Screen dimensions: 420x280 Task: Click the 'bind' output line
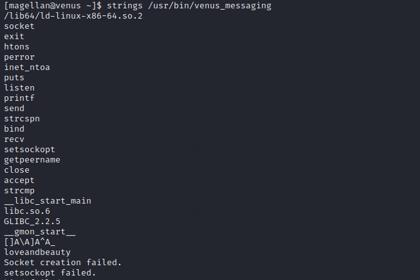[14, 129]
